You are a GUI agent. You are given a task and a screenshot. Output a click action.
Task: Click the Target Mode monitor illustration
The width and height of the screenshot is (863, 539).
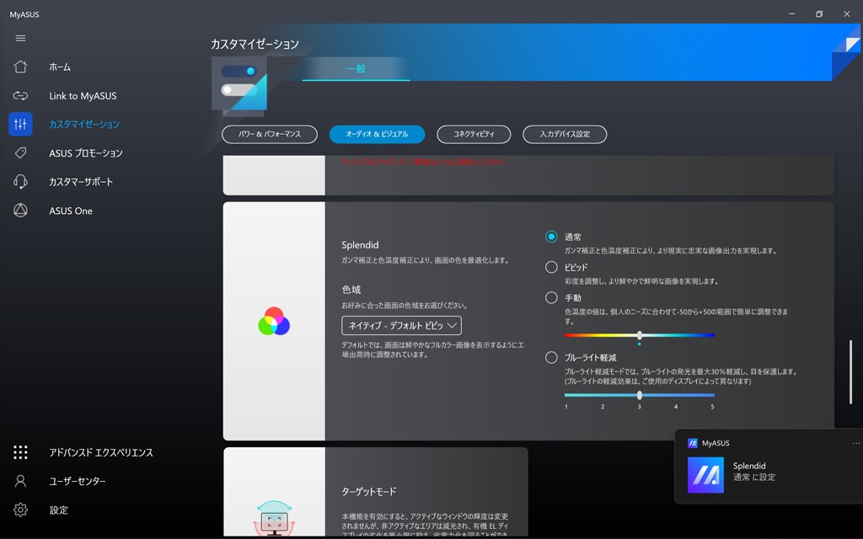pyautogui.click(x=274, y=519)
